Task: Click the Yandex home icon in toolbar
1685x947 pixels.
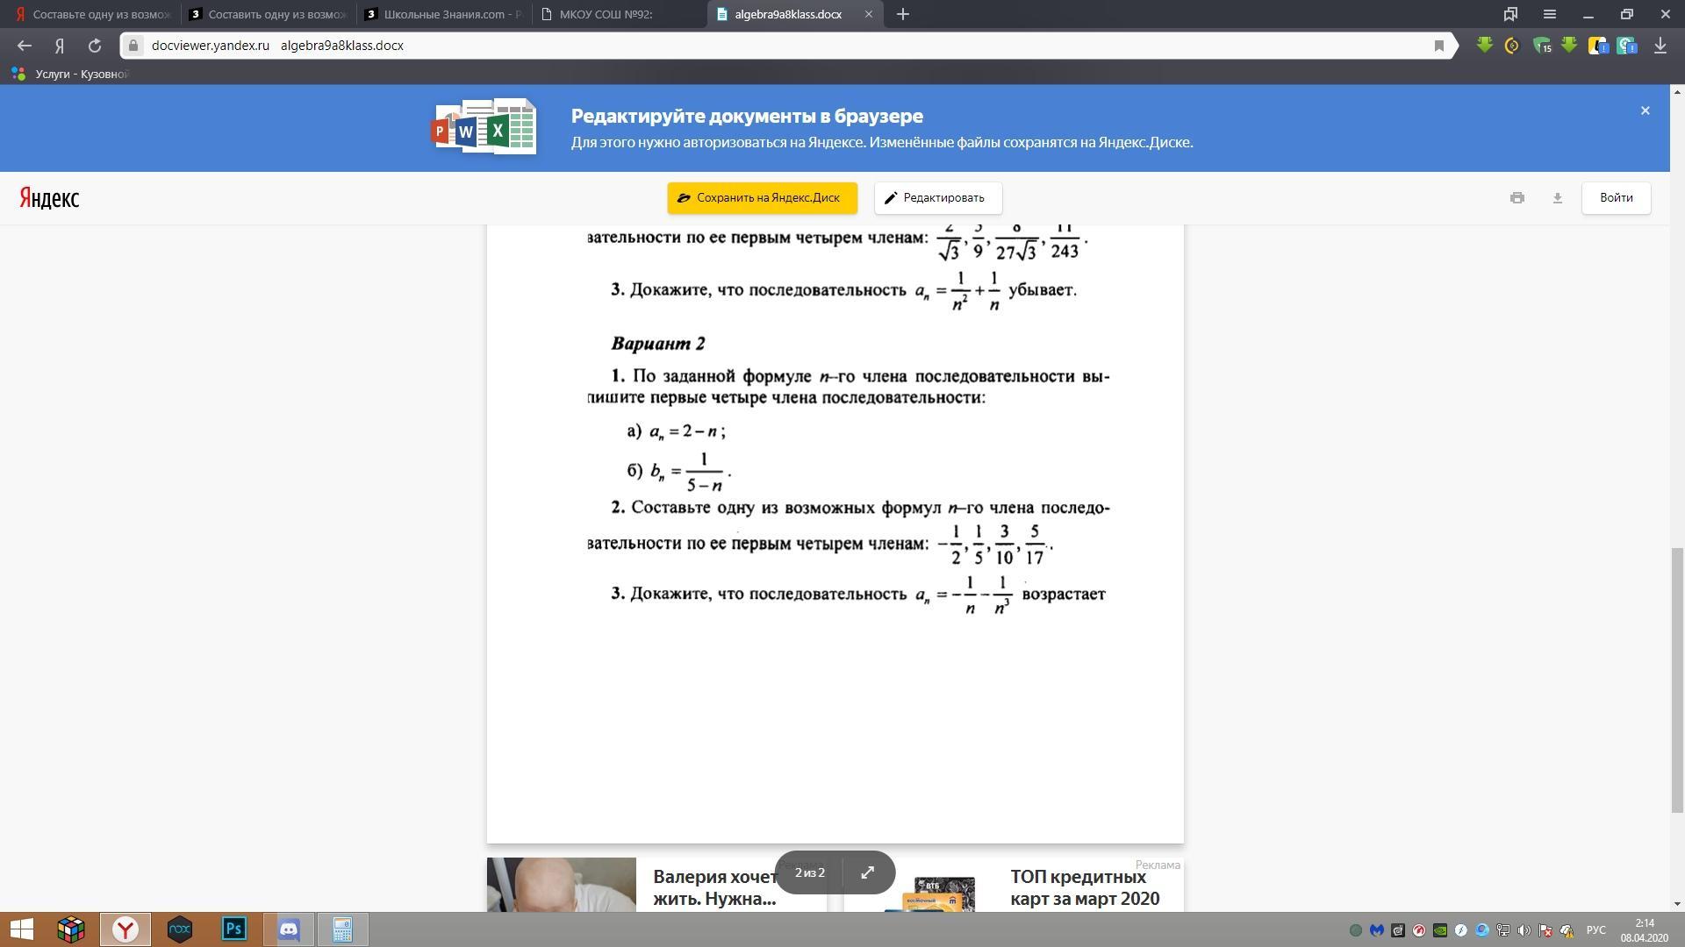Action: pyautogui.click(x=60, y=46)
